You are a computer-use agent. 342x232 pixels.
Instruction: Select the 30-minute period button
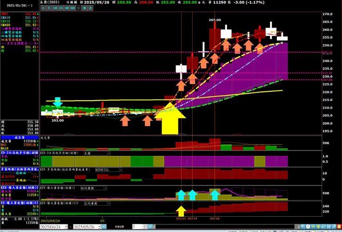click(67, 8)
